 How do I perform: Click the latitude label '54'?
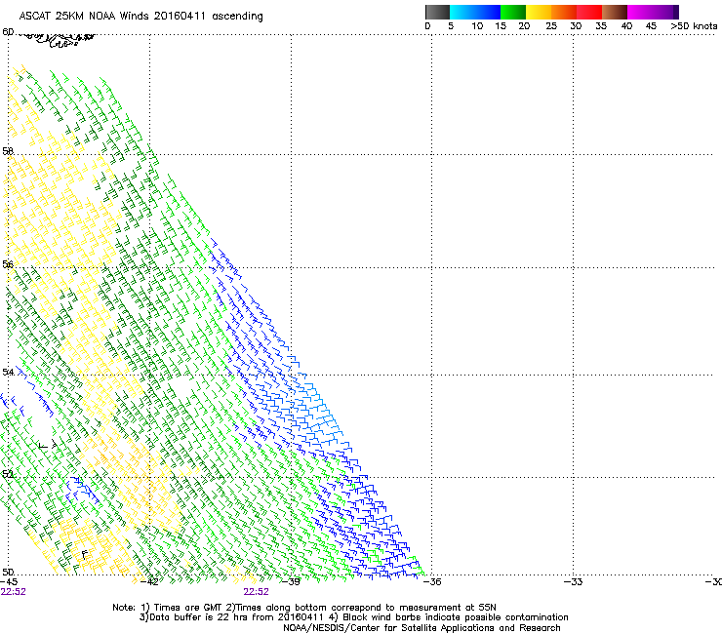tap(8, 372)
